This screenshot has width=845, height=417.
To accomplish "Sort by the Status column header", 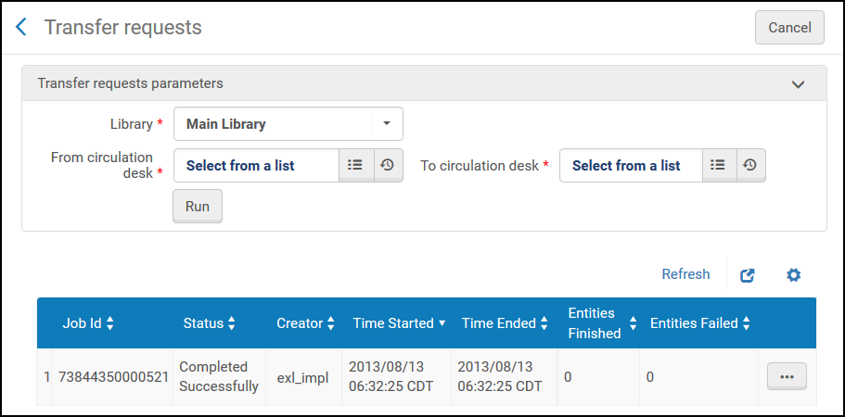I will click(x=209, y=323).
